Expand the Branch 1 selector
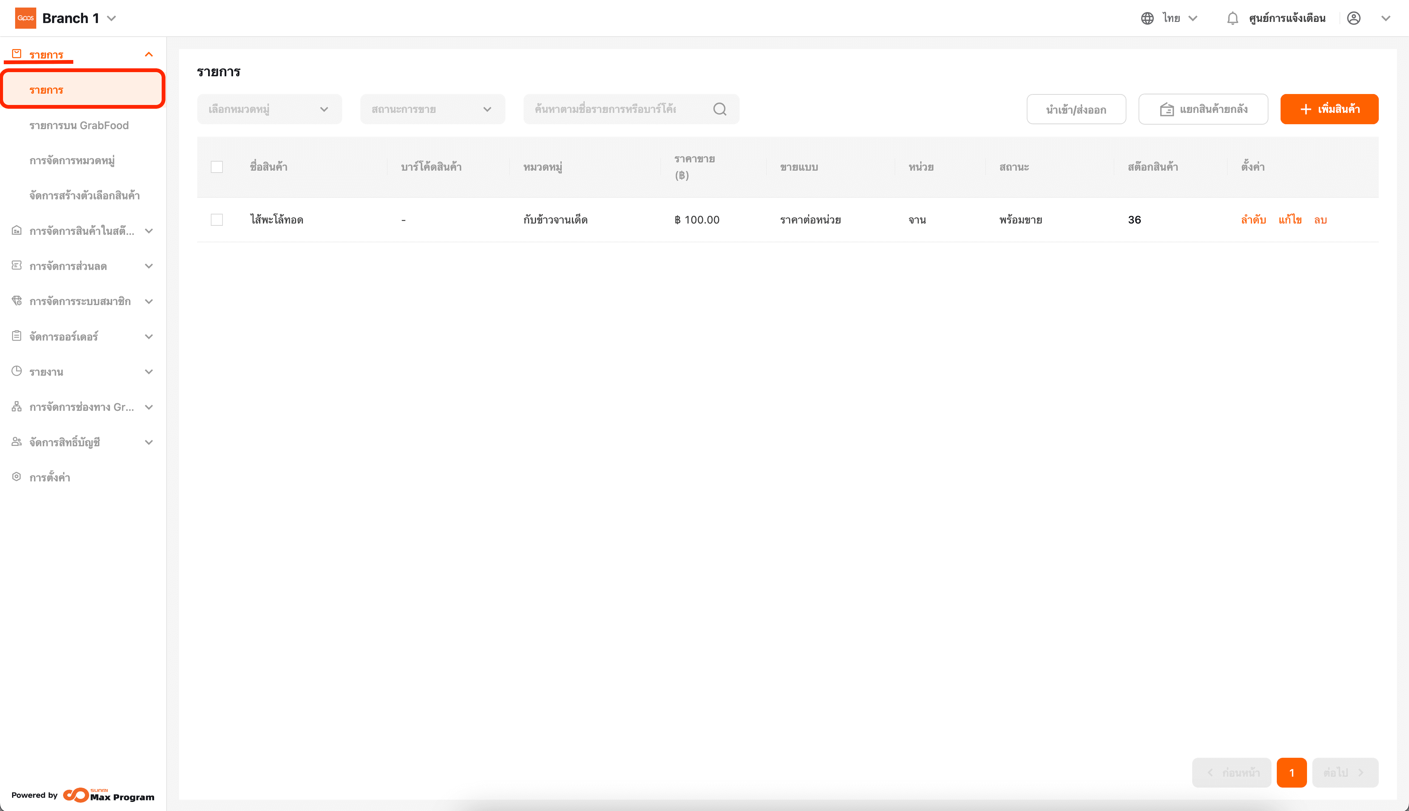The width and height of the screenshot is (1409, 811). click(x=111, y=19)
